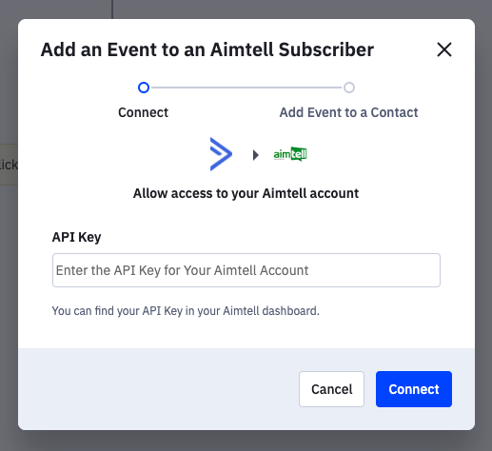This screenshot has width=492, height=451.
Task: Click the partially hidden node behind the dialog
Action: coord(9,165)
